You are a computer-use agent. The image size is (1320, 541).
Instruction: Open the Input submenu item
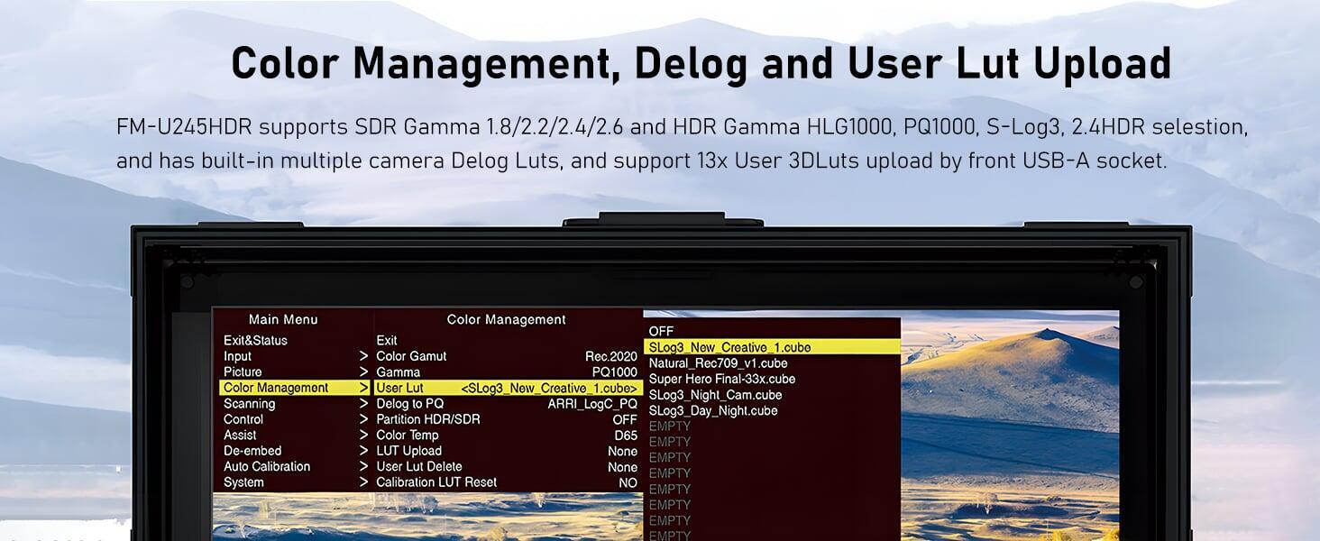[238, 356]
